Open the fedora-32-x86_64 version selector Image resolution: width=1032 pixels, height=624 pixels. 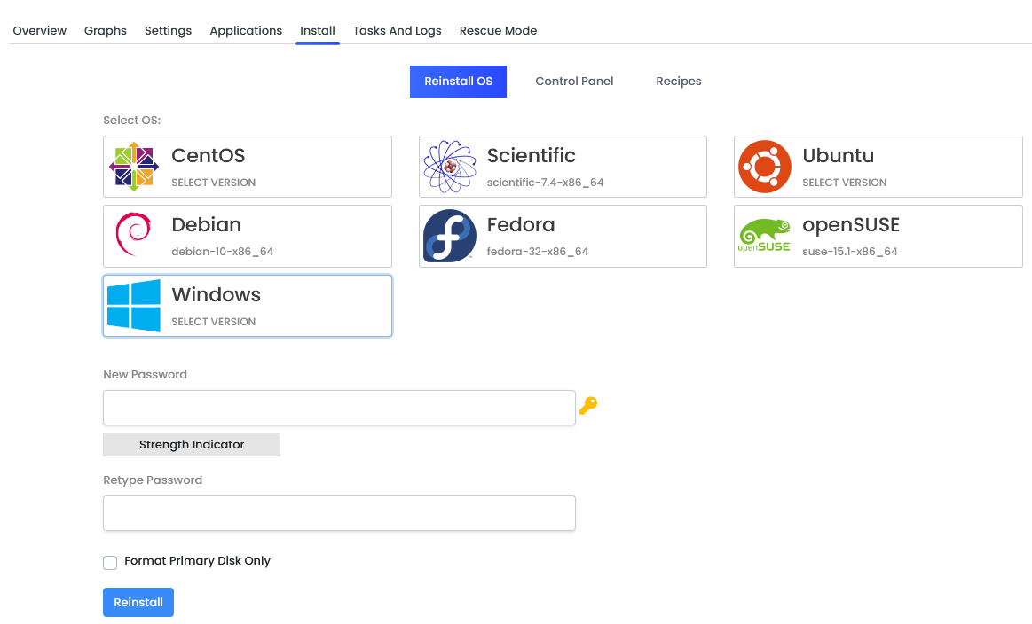click(x=538, y=251)
